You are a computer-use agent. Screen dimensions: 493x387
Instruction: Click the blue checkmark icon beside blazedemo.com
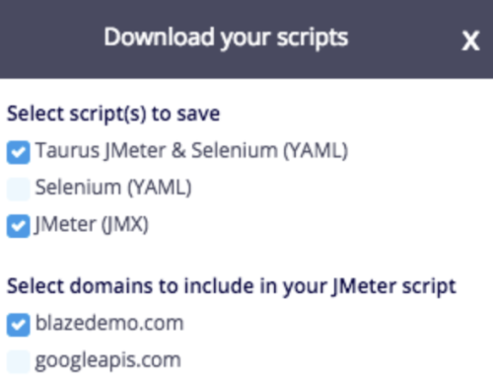click(19, 325)
